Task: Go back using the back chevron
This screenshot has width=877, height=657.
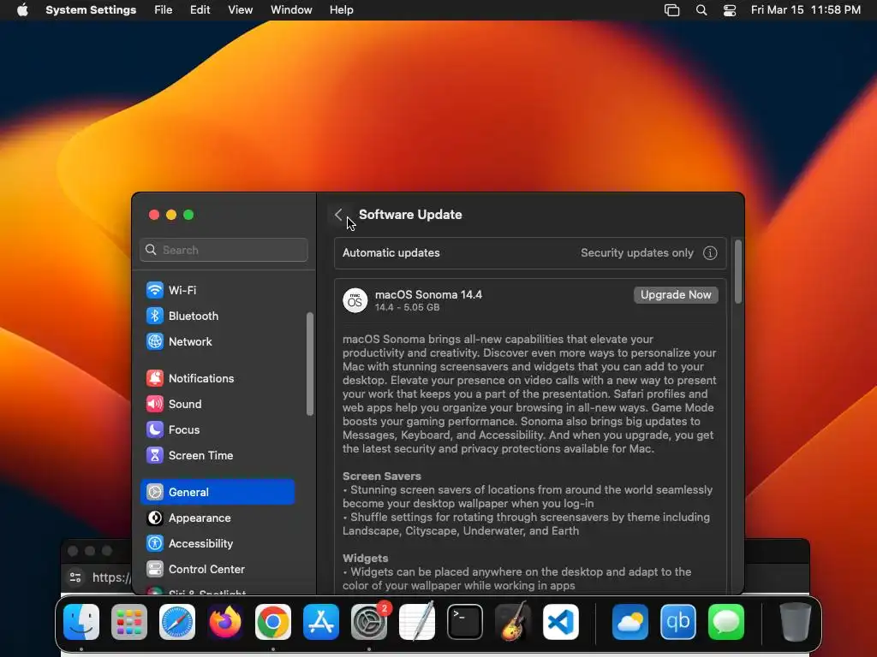Action: pyautogui.click(x=338, y=215)
